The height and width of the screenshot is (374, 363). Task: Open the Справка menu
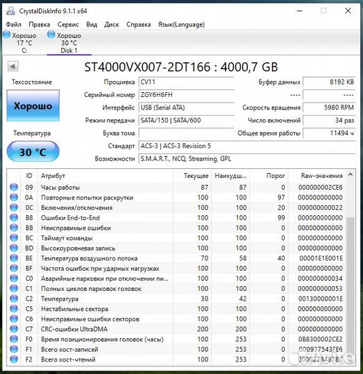[138, 24]
